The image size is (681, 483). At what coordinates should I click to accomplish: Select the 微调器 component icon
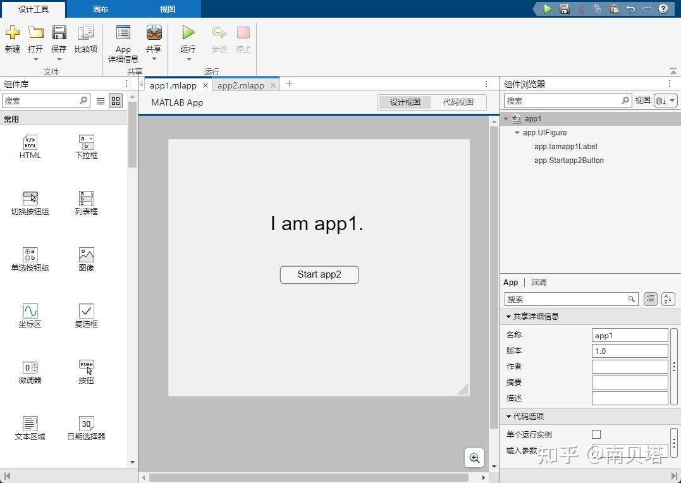coord(30,370)
